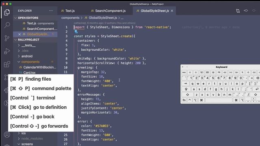Click the z key on Keyboard viewer
Image resolution: width=260 pixels, height=146 pixels.
pyautogui.click(x=197, y=94)
